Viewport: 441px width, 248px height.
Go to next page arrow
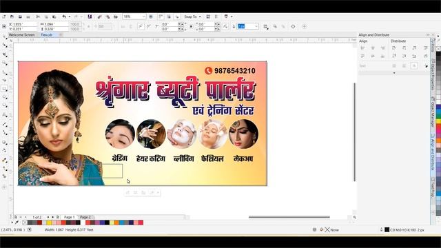(48, 217)
